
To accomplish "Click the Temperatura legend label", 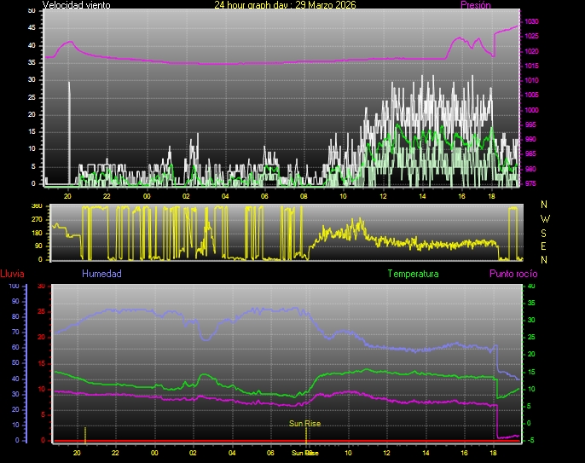I will (413, 274).
